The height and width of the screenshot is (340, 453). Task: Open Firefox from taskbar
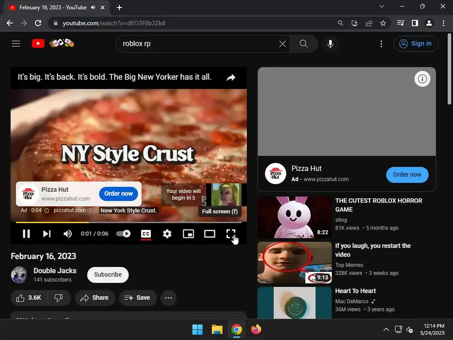256,329
